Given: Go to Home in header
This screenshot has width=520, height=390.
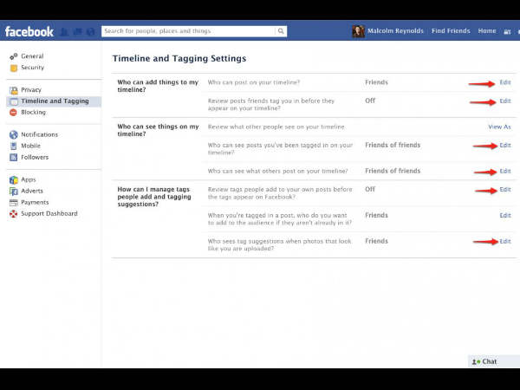Looking at the screenshot, I should pos(487,31).
